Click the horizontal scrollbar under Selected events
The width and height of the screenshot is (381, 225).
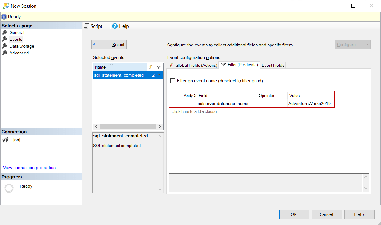[x=128, y=126]
